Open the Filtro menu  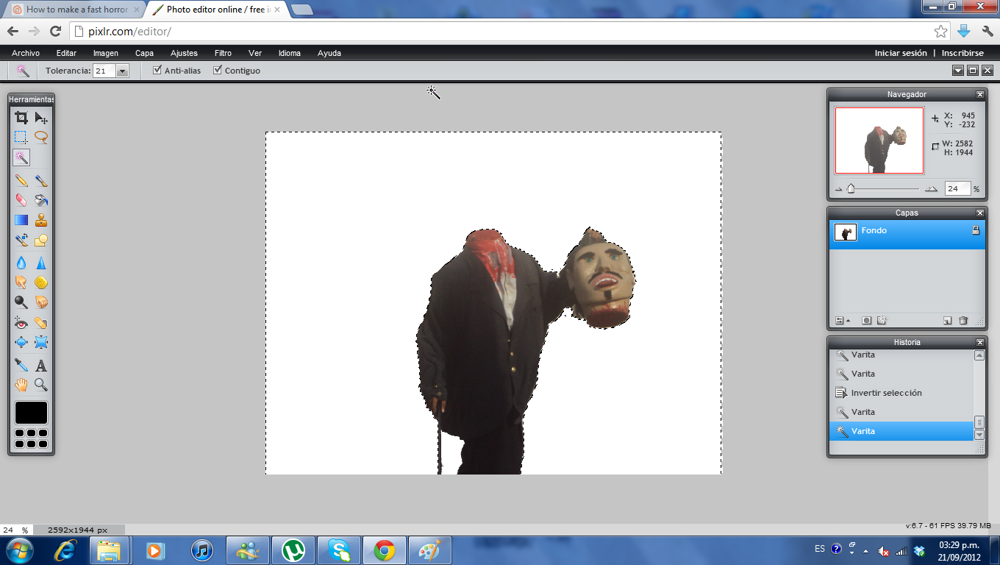pos(223,53)
